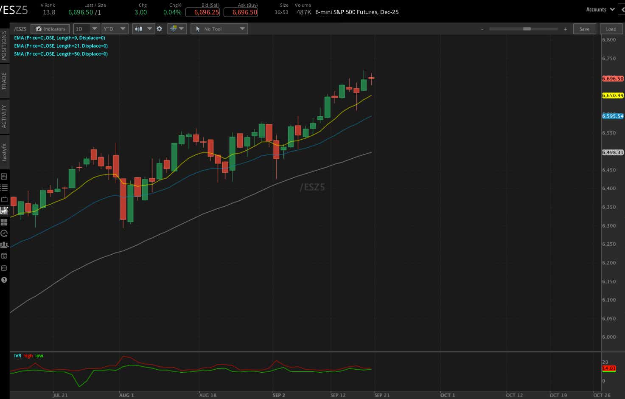Toggle the EMA Length=21 indicator label
The width and height of the screenshot is (625, 399).
tap(61, 46)
